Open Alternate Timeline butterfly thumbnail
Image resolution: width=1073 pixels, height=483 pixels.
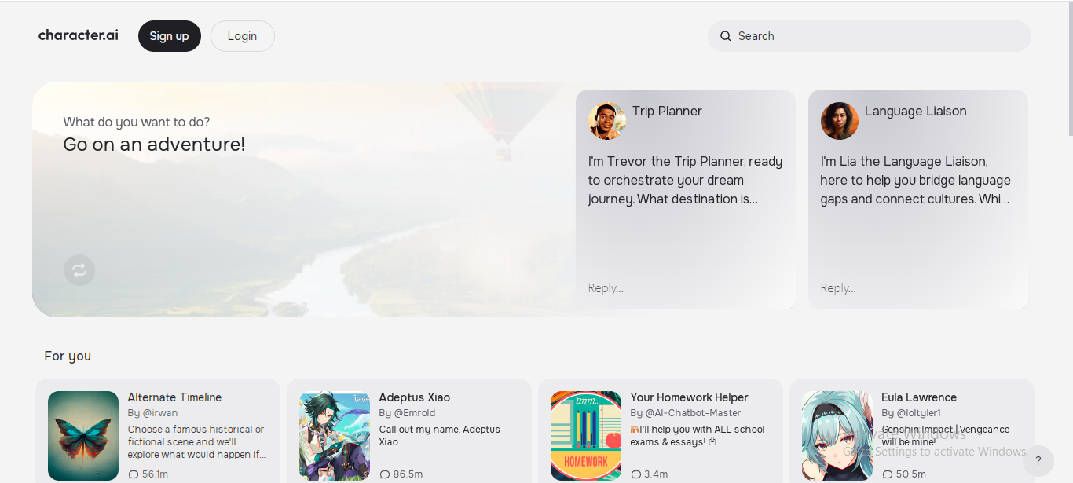tap(83, 436)
